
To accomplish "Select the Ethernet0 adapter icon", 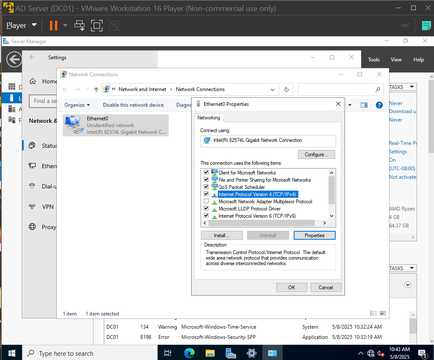I will [74, 125].
